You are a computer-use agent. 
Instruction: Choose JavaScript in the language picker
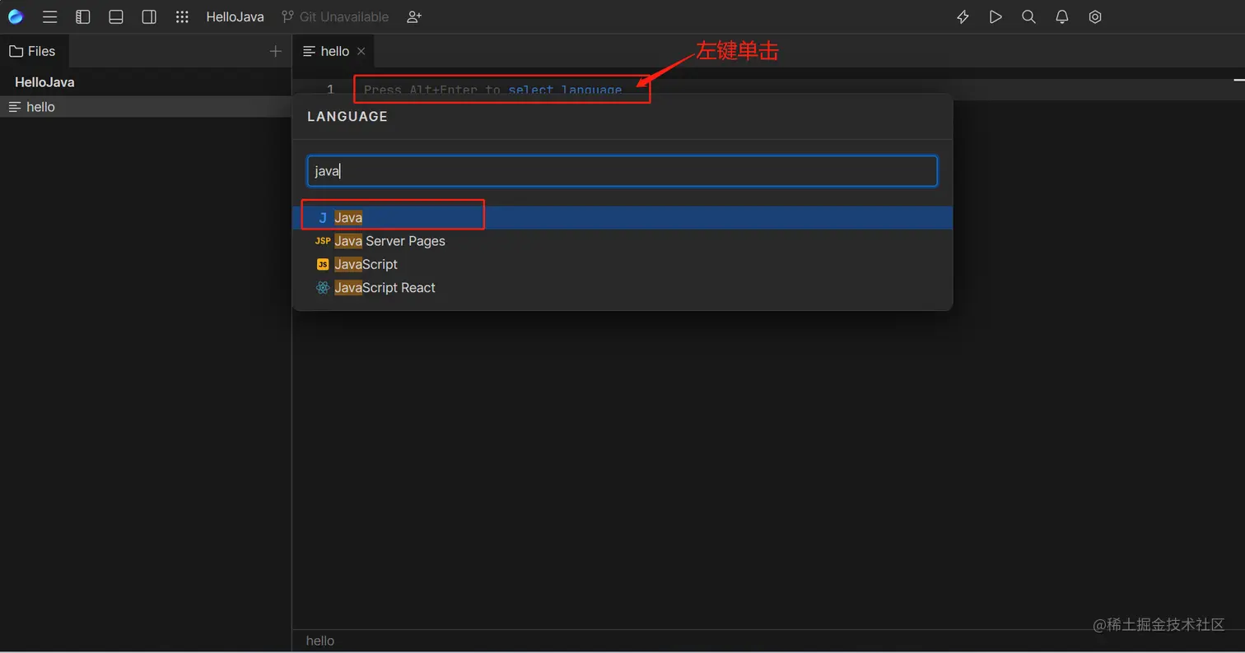pos(366,264)
